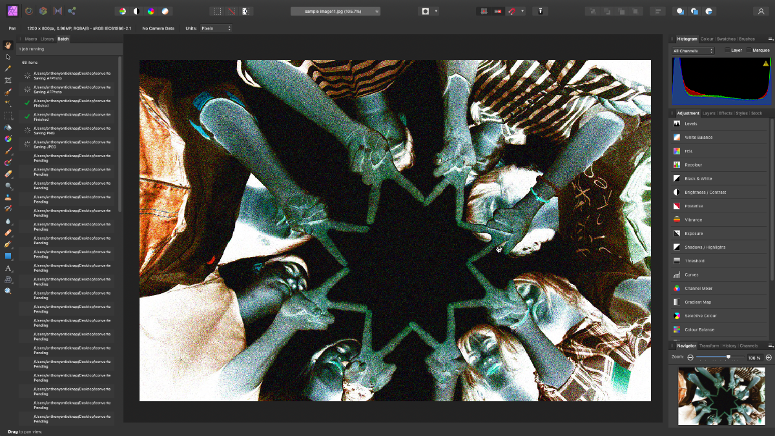The height and width of the screenshot is (436, 775).
Task: Open the History tab
Action: coord(729,345)
